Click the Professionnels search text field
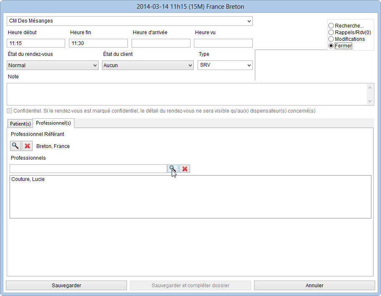The image size is (381, 296). (88, 168)
